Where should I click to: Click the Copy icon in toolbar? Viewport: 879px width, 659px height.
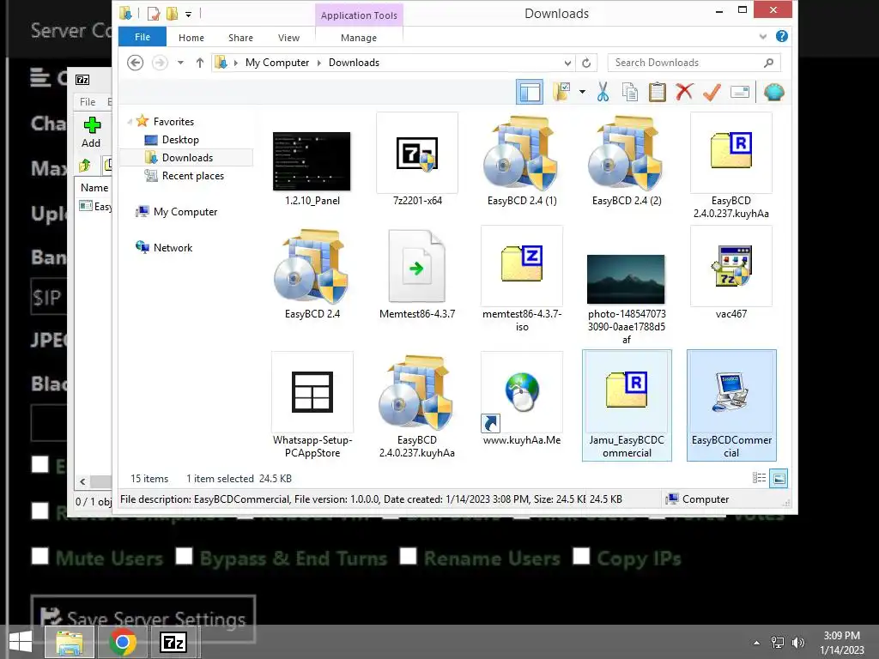click(x=630, y=92)
